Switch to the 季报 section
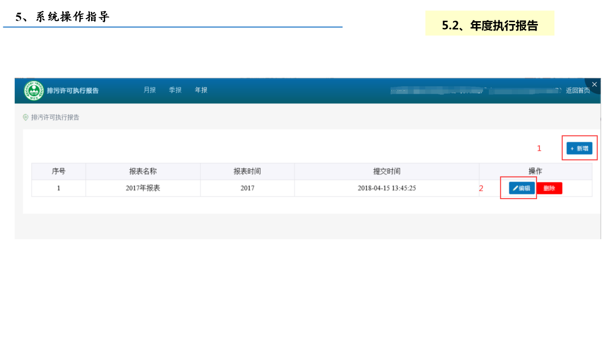604x339 pixels. [x=175, y=90]
